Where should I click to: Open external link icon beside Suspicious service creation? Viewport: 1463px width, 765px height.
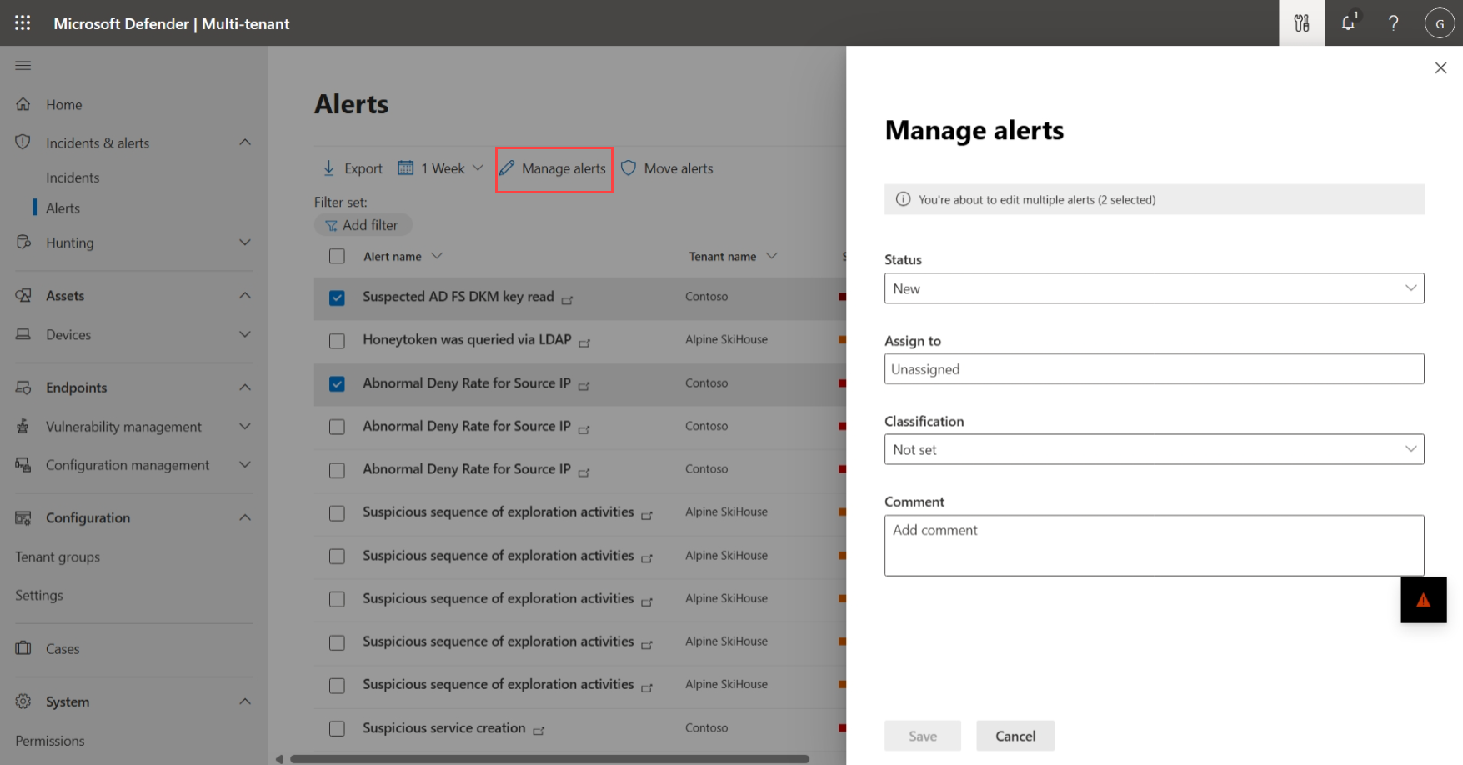pos(539,731)
